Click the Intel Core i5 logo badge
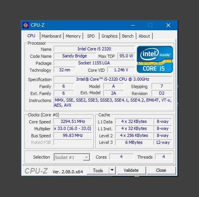 click(x=155, y=59)
